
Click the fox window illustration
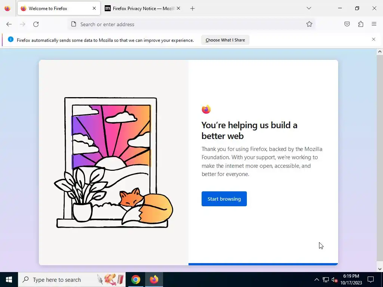(x=114, y=163)
